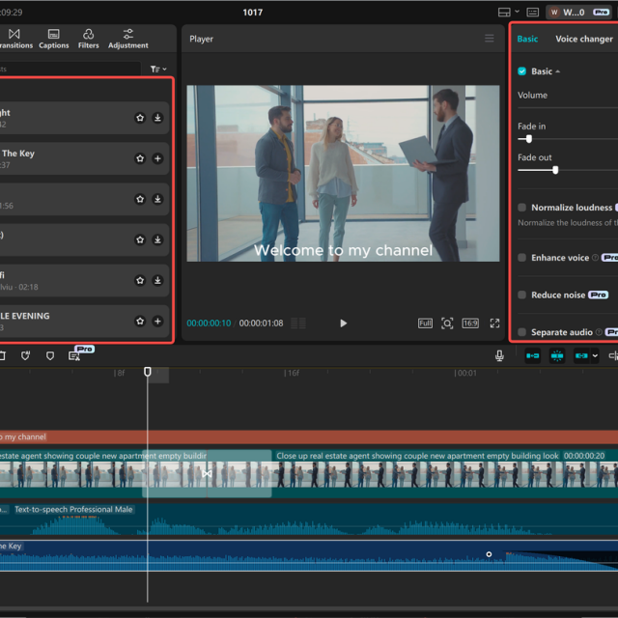Favorite the 'The Key' audio track
Screen dimensions: 618x618
pos(140,158)
